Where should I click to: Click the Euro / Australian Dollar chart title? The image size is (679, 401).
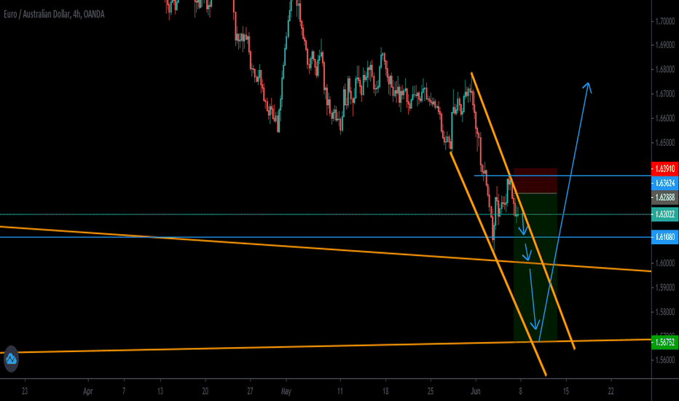[x=54, y=15]
